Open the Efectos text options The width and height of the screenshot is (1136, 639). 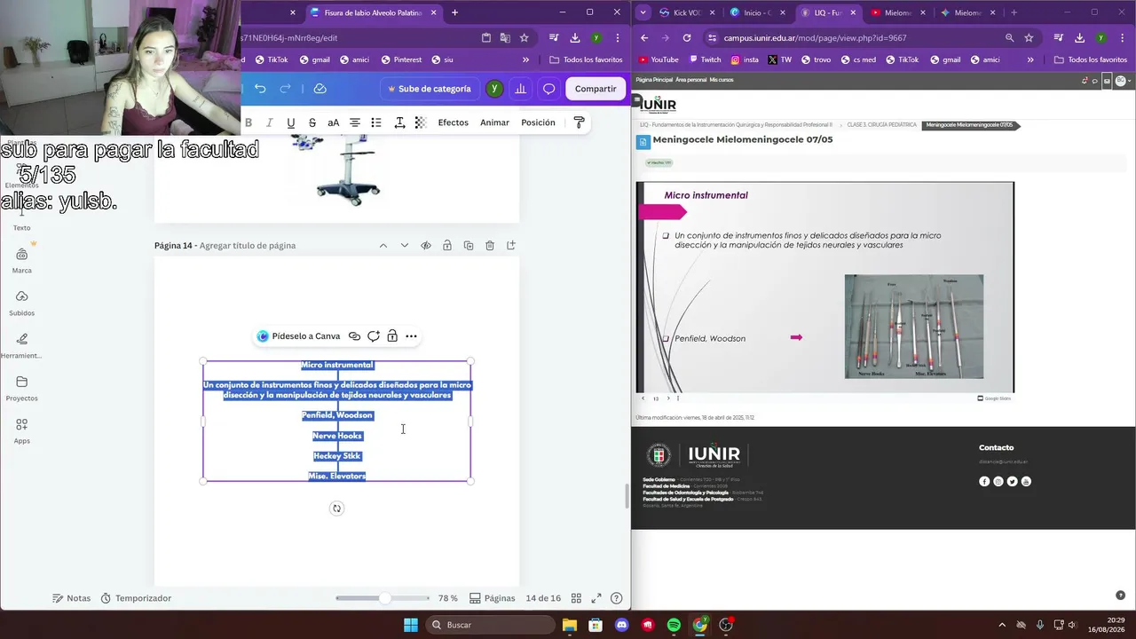pyautogui.click(x=453, y=122)
